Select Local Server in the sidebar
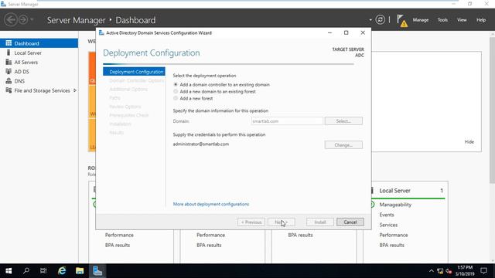495x278 pixels. point(39,53)
